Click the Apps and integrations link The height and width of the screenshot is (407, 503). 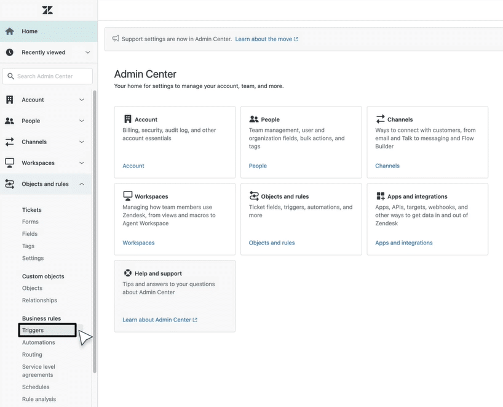tap(404, 243)
